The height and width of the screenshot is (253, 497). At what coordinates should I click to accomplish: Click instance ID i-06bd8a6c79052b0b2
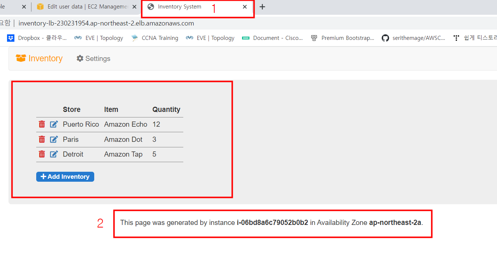[x=272, y=223]
